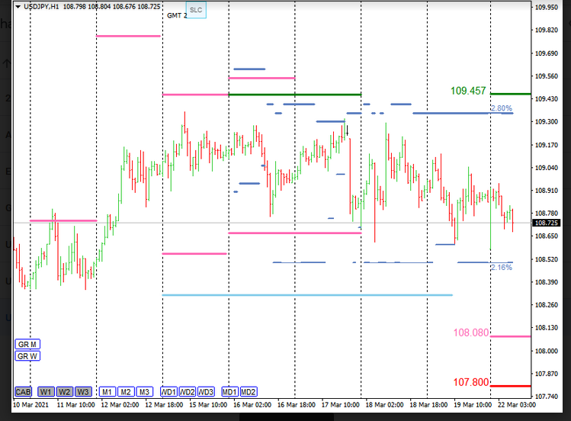The image size is (571, 421).
Task: Switch on the WD3 button
Action: tap(207, 391)
